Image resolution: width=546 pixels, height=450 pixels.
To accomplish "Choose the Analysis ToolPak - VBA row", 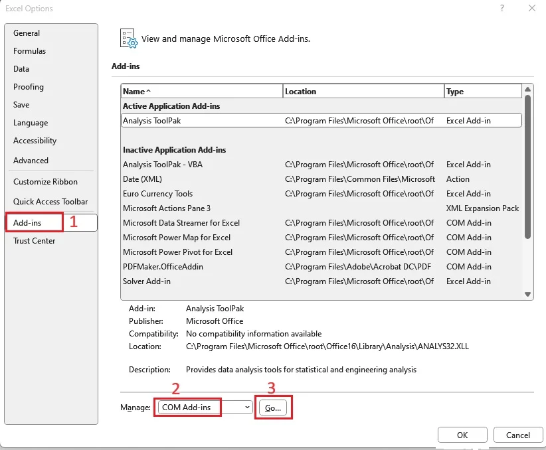I will [x=164, y=165].
